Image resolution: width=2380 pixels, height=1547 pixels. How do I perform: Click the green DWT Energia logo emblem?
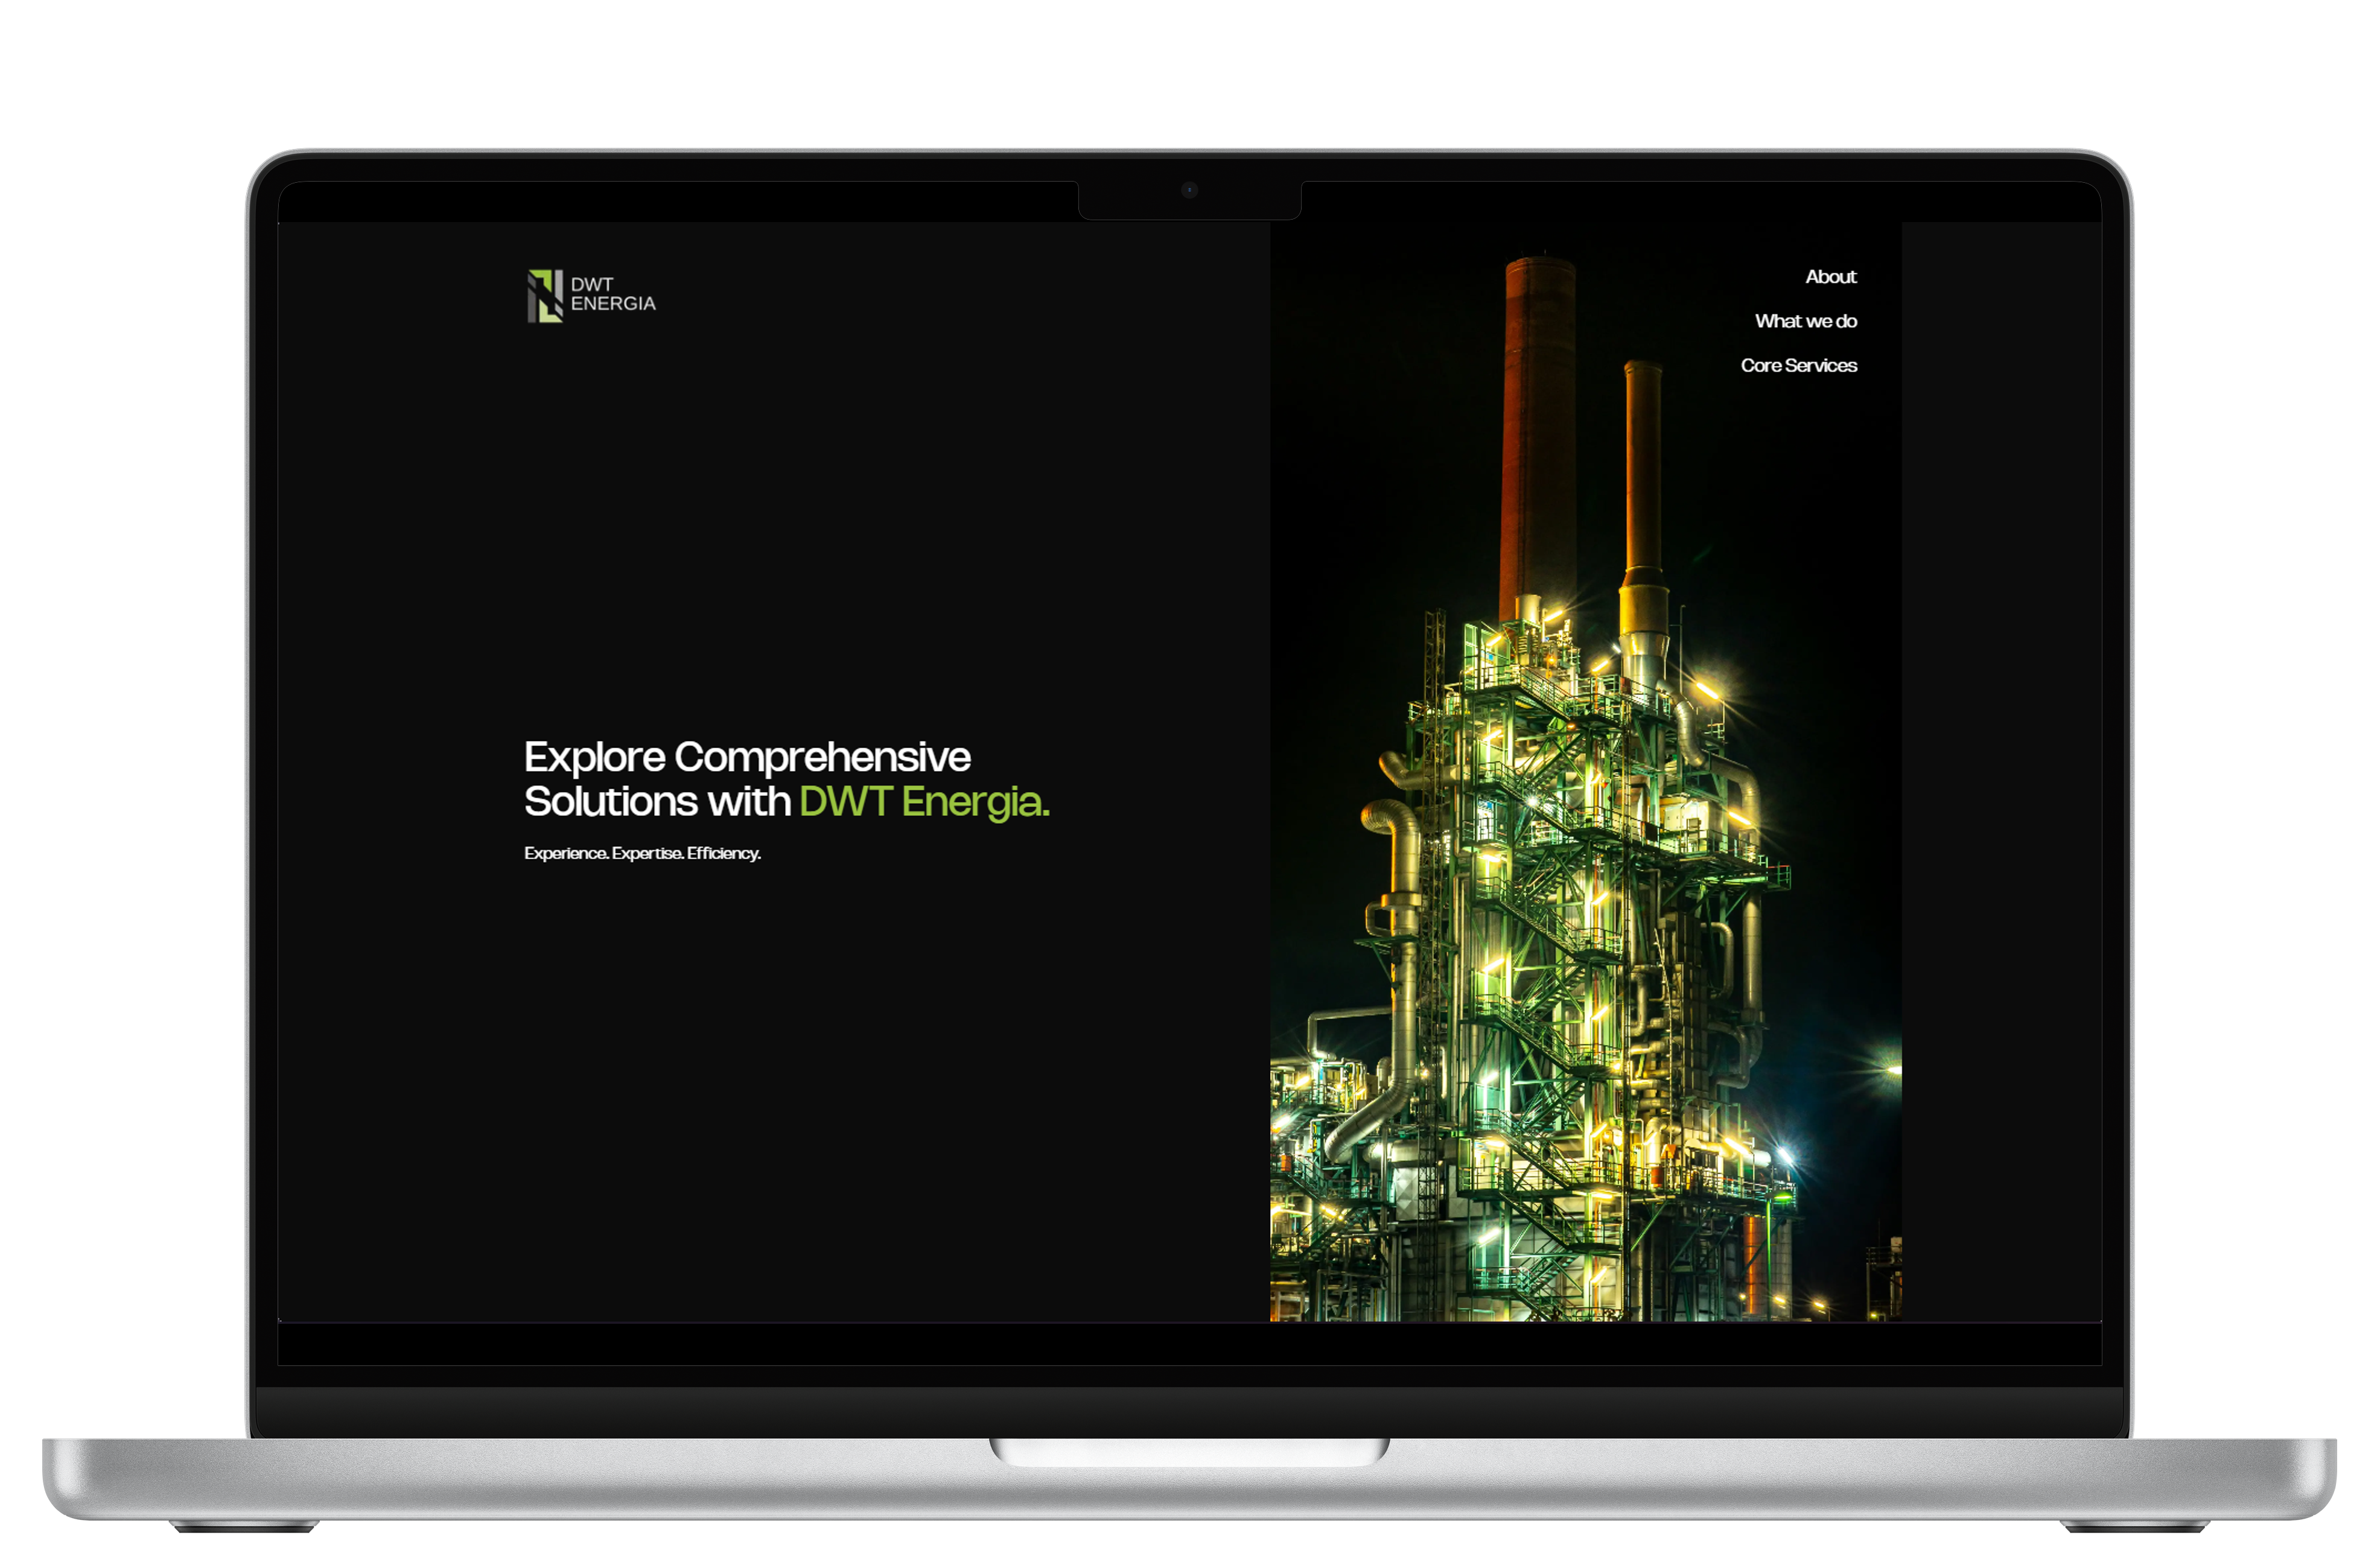pyautogui.click(x=545, y=295)
